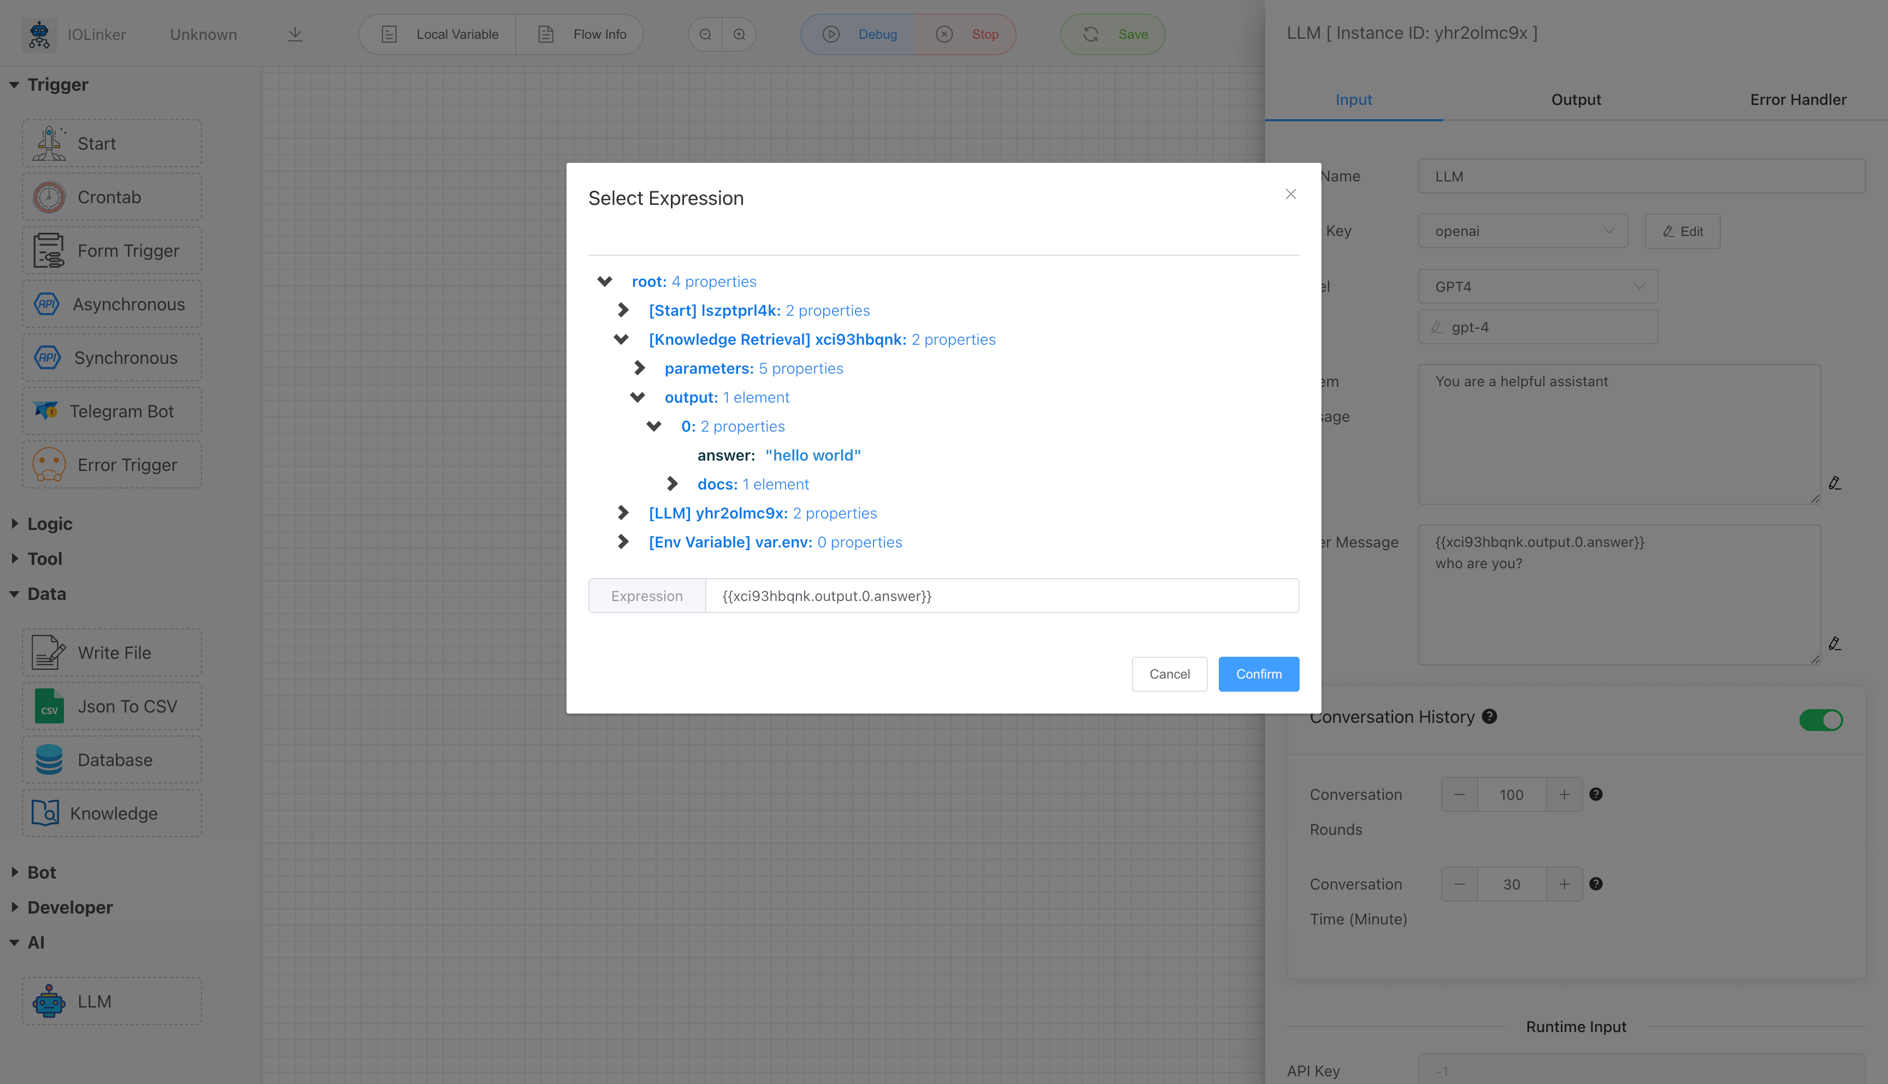Collapse the Knowledge Retrieval xci93hbqnk node

point(621,339)
